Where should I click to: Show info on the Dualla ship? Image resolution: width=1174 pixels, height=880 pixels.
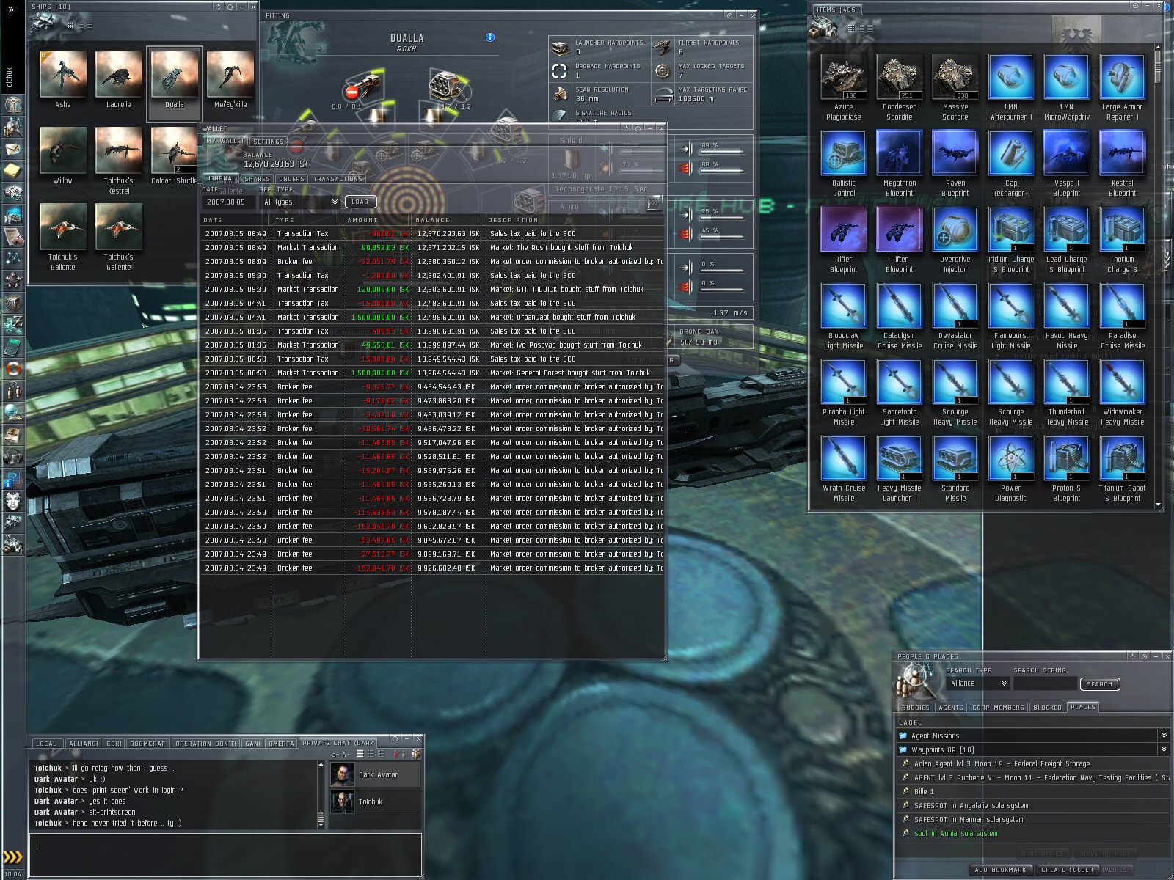pyautogui.click(x=490, y=37)
